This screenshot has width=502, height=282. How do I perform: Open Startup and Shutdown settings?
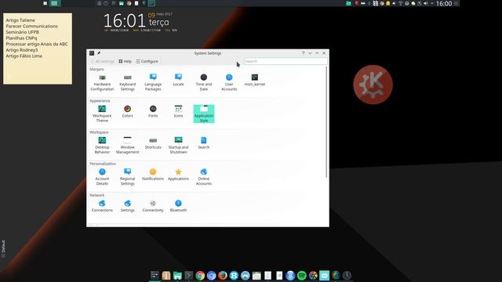(178, 145)
